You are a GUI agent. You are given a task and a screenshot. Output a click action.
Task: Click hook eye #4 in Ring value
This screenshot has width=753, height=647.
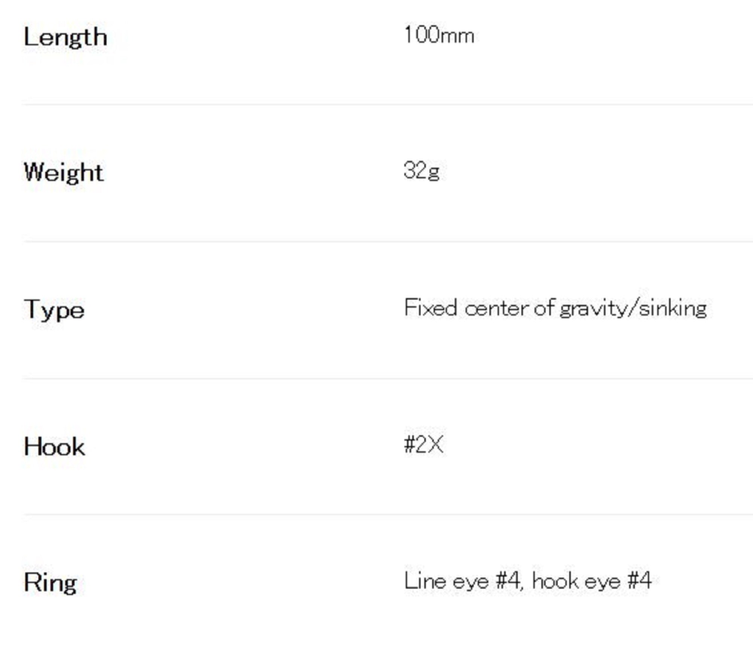click(x=591, y=581)
